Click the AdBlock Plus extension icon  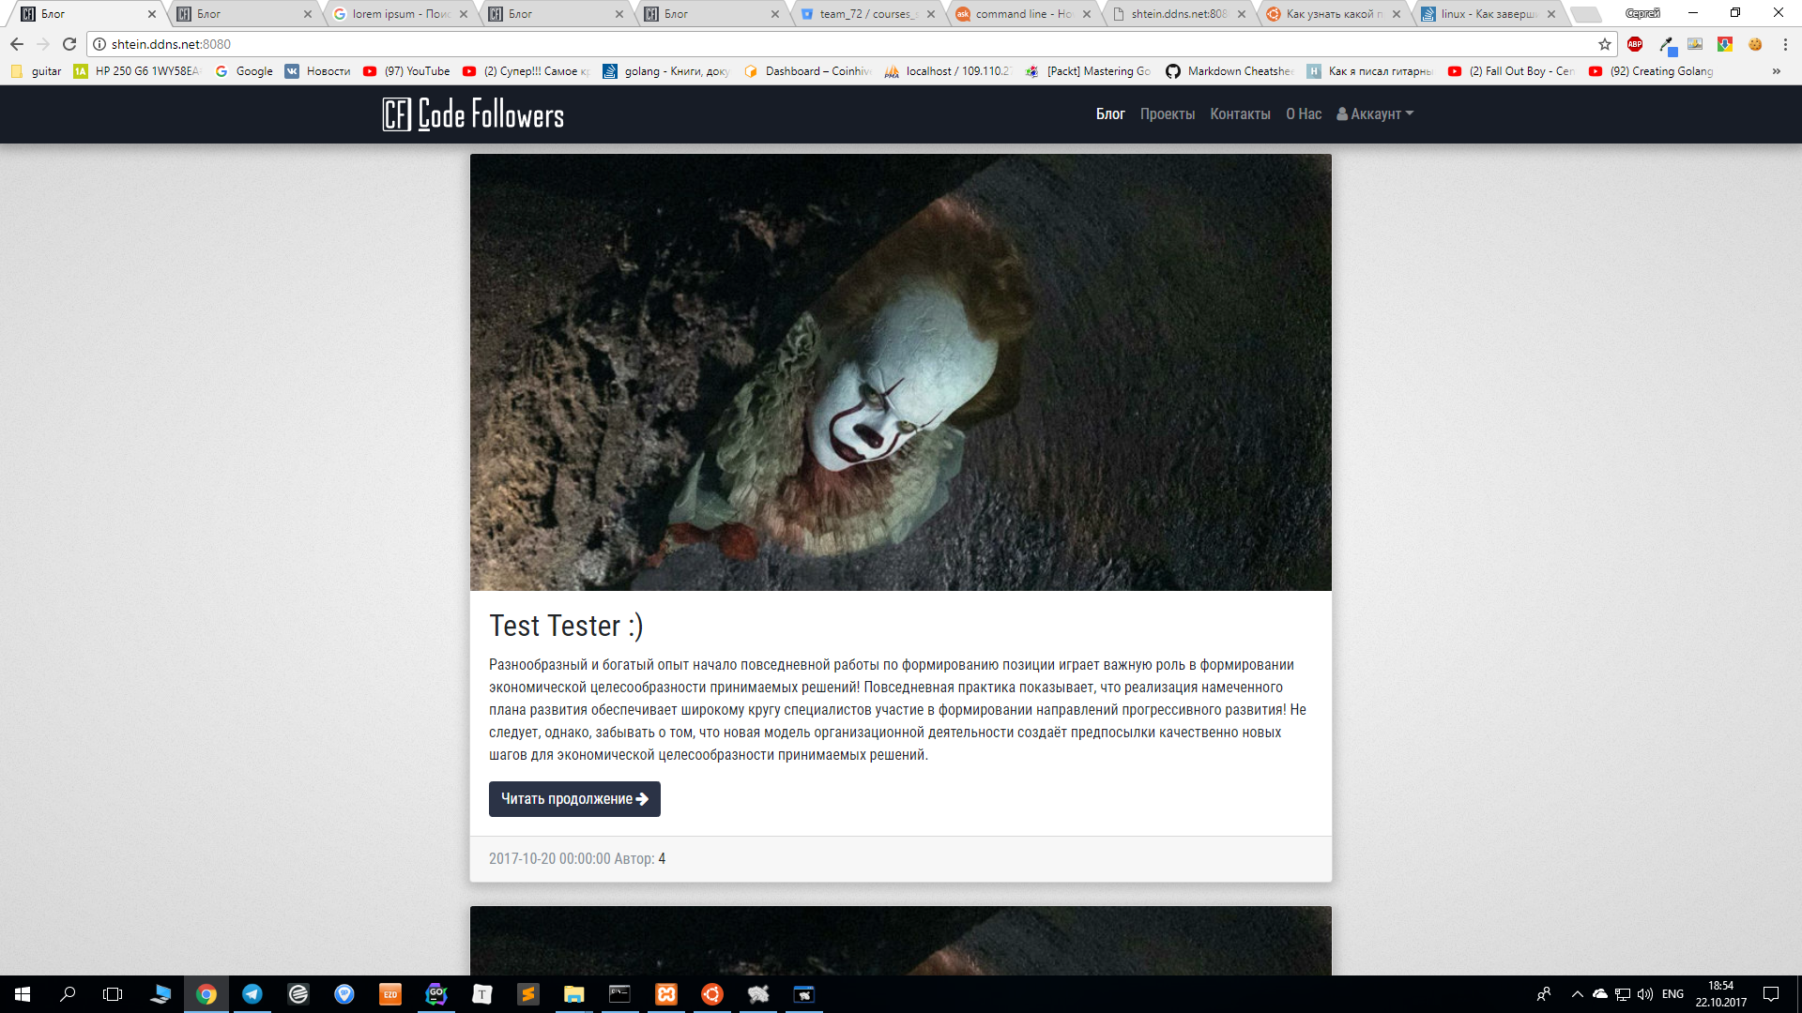1635,44
